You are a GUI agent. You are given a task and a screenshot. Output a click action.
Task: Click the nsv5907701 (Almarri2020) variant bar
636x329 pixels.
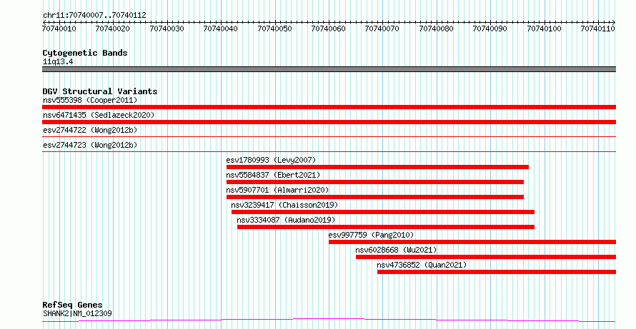tap(374, 197)
